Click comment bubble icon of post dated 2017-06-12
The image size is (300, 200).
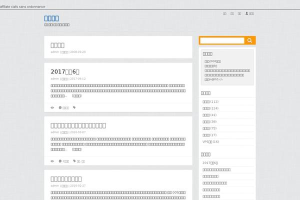coord(60,107)
